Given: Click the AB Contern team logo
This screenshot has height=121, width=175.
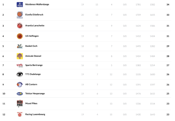Looking at the screenshot, I should pyautogui.click(x=20, y=84).
